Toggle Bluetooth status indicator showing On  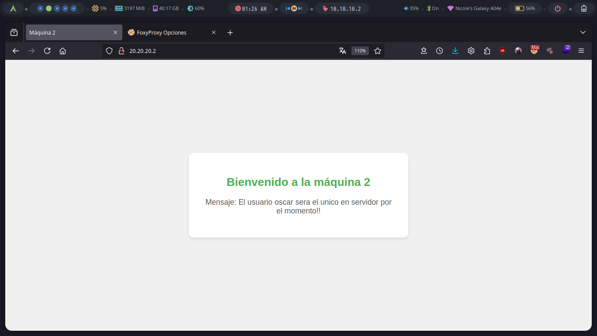coord(432,8)
